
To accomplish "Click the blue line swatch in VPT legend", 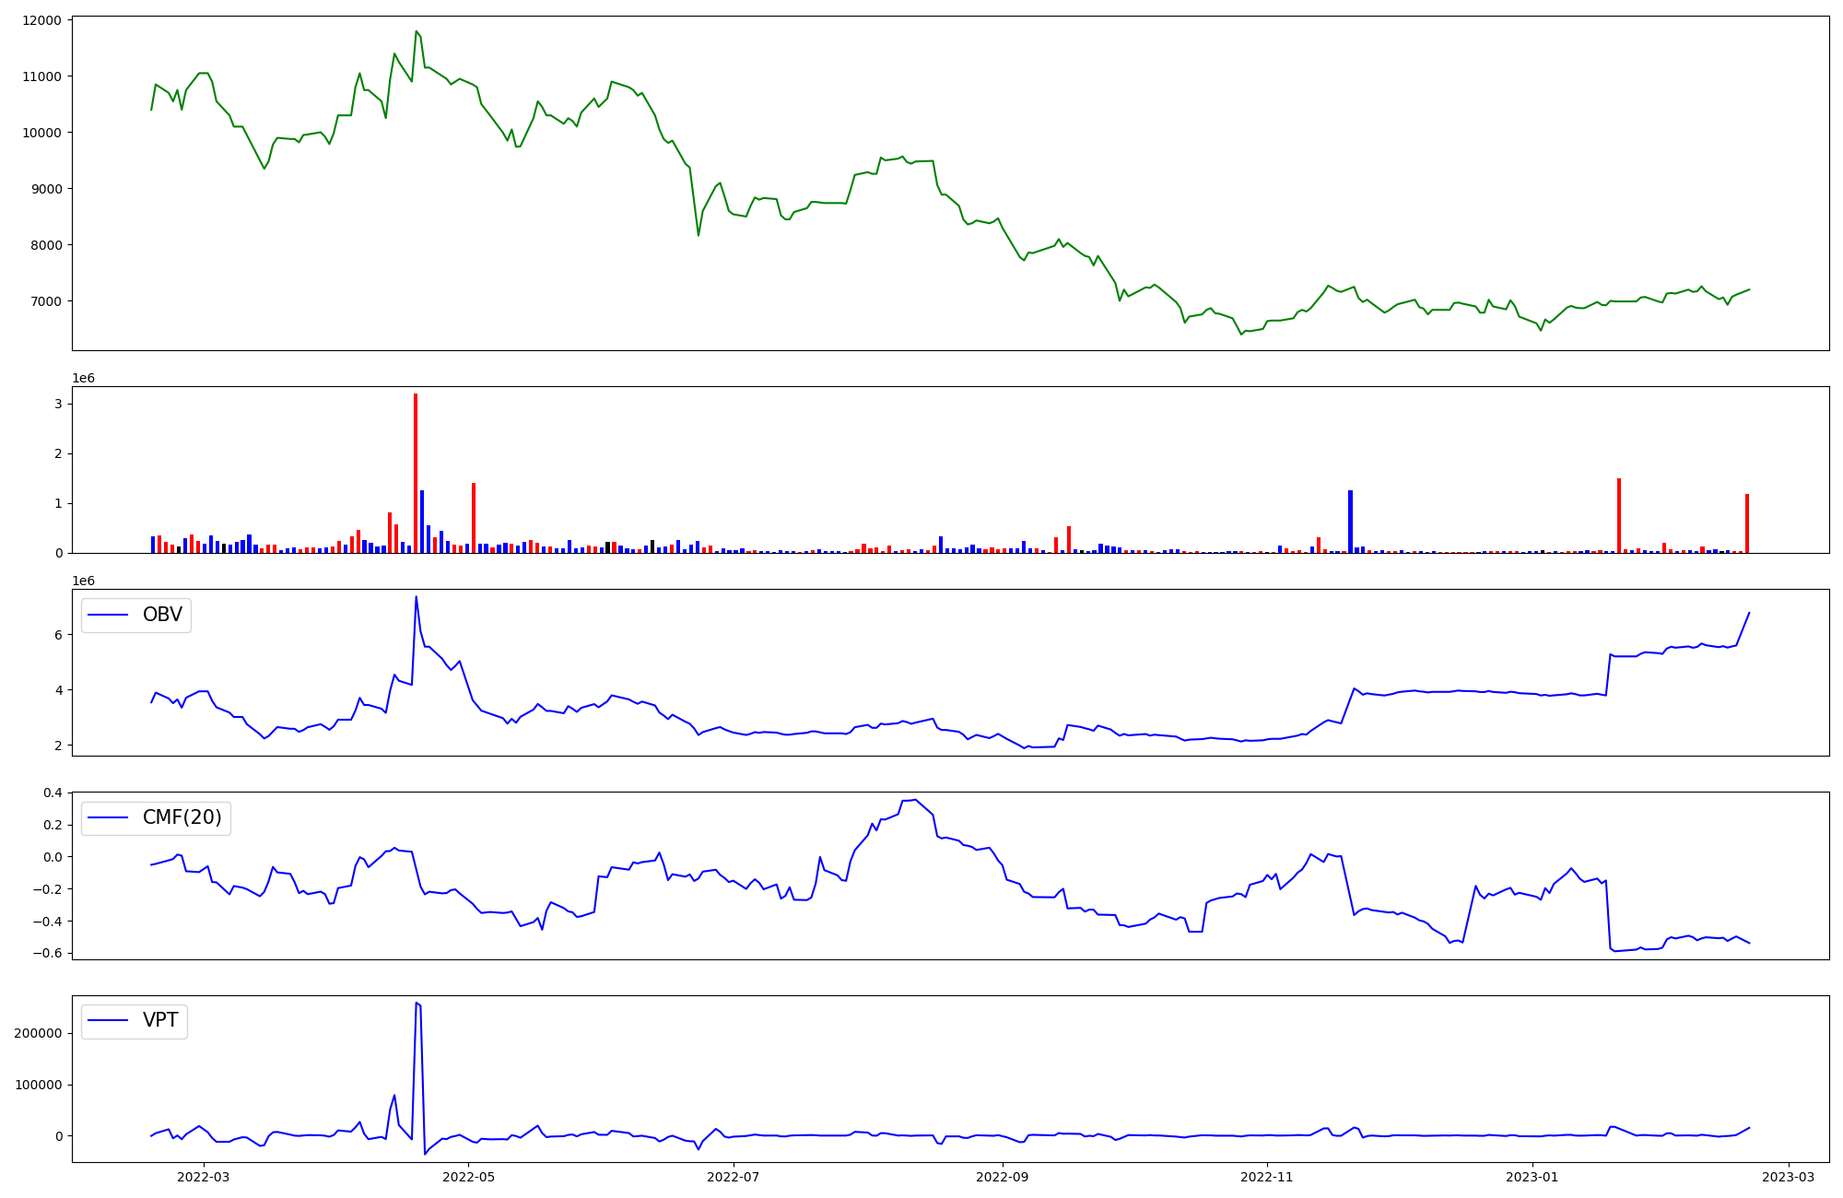I will click(107, 1021).
